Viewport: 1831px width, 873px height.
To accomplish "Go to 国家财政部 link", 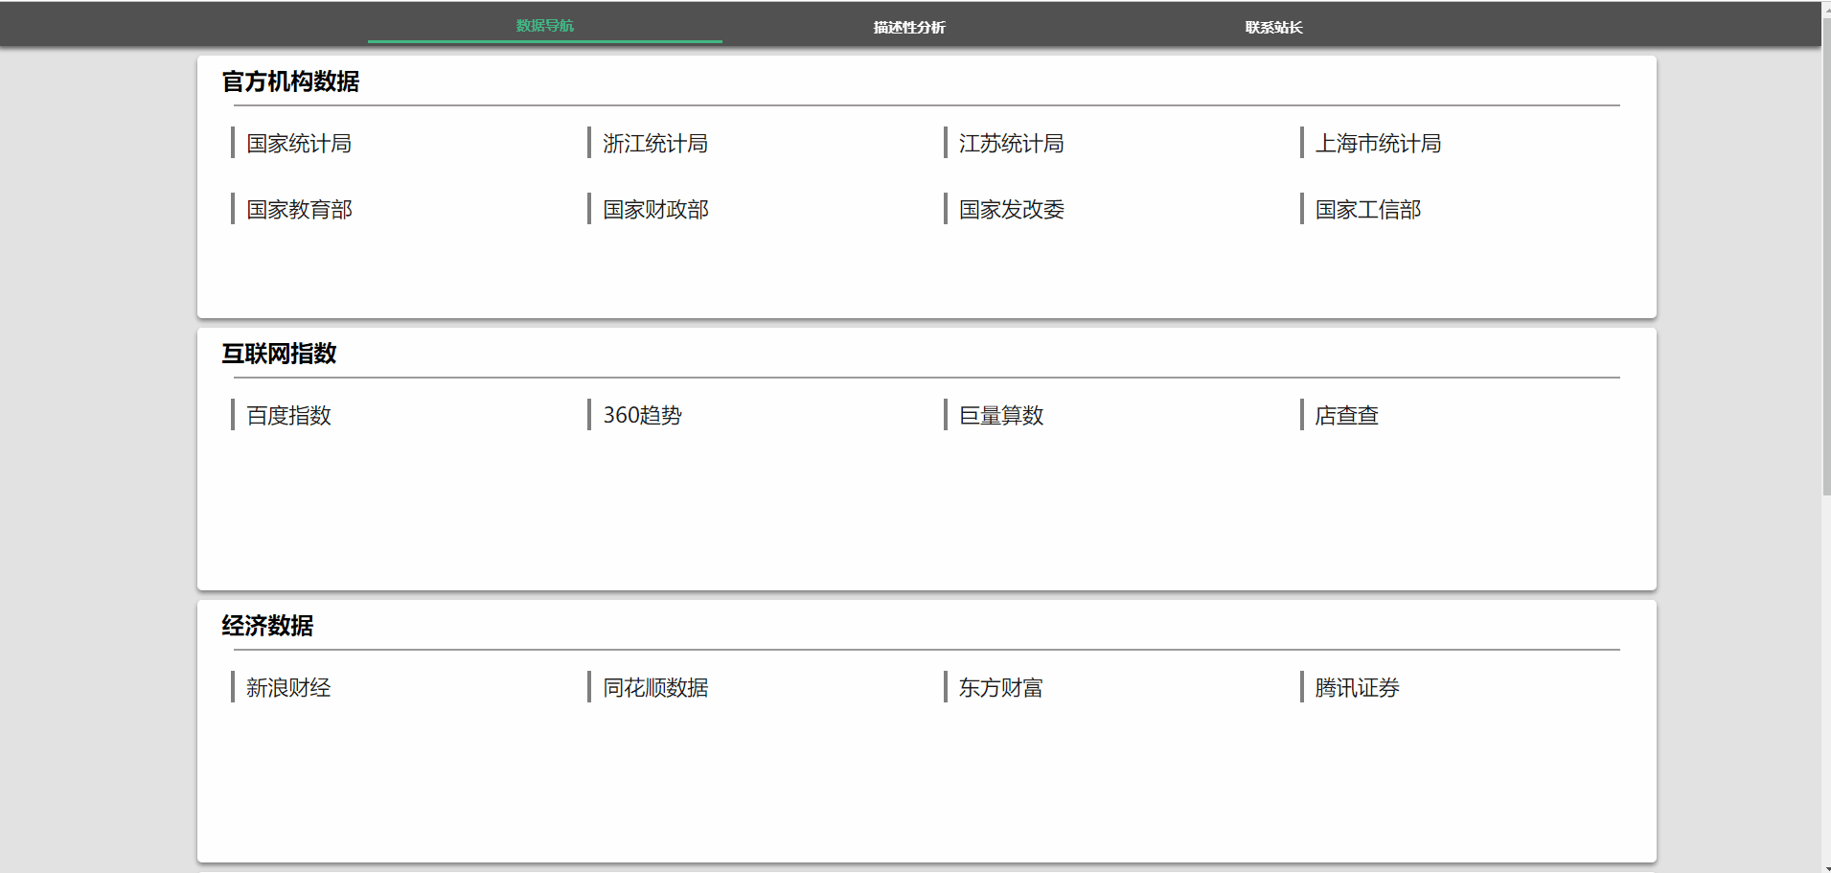I will [655, 210].
